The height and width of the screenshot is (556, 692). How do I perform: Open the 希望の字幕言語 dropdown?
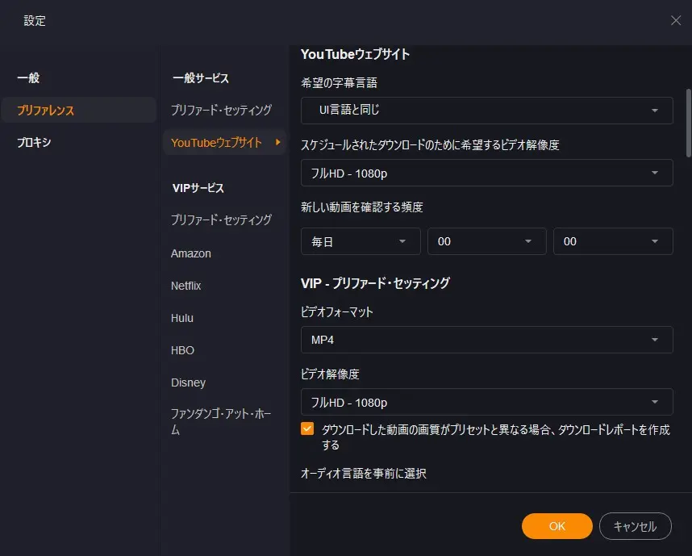[x=487, y=111]
